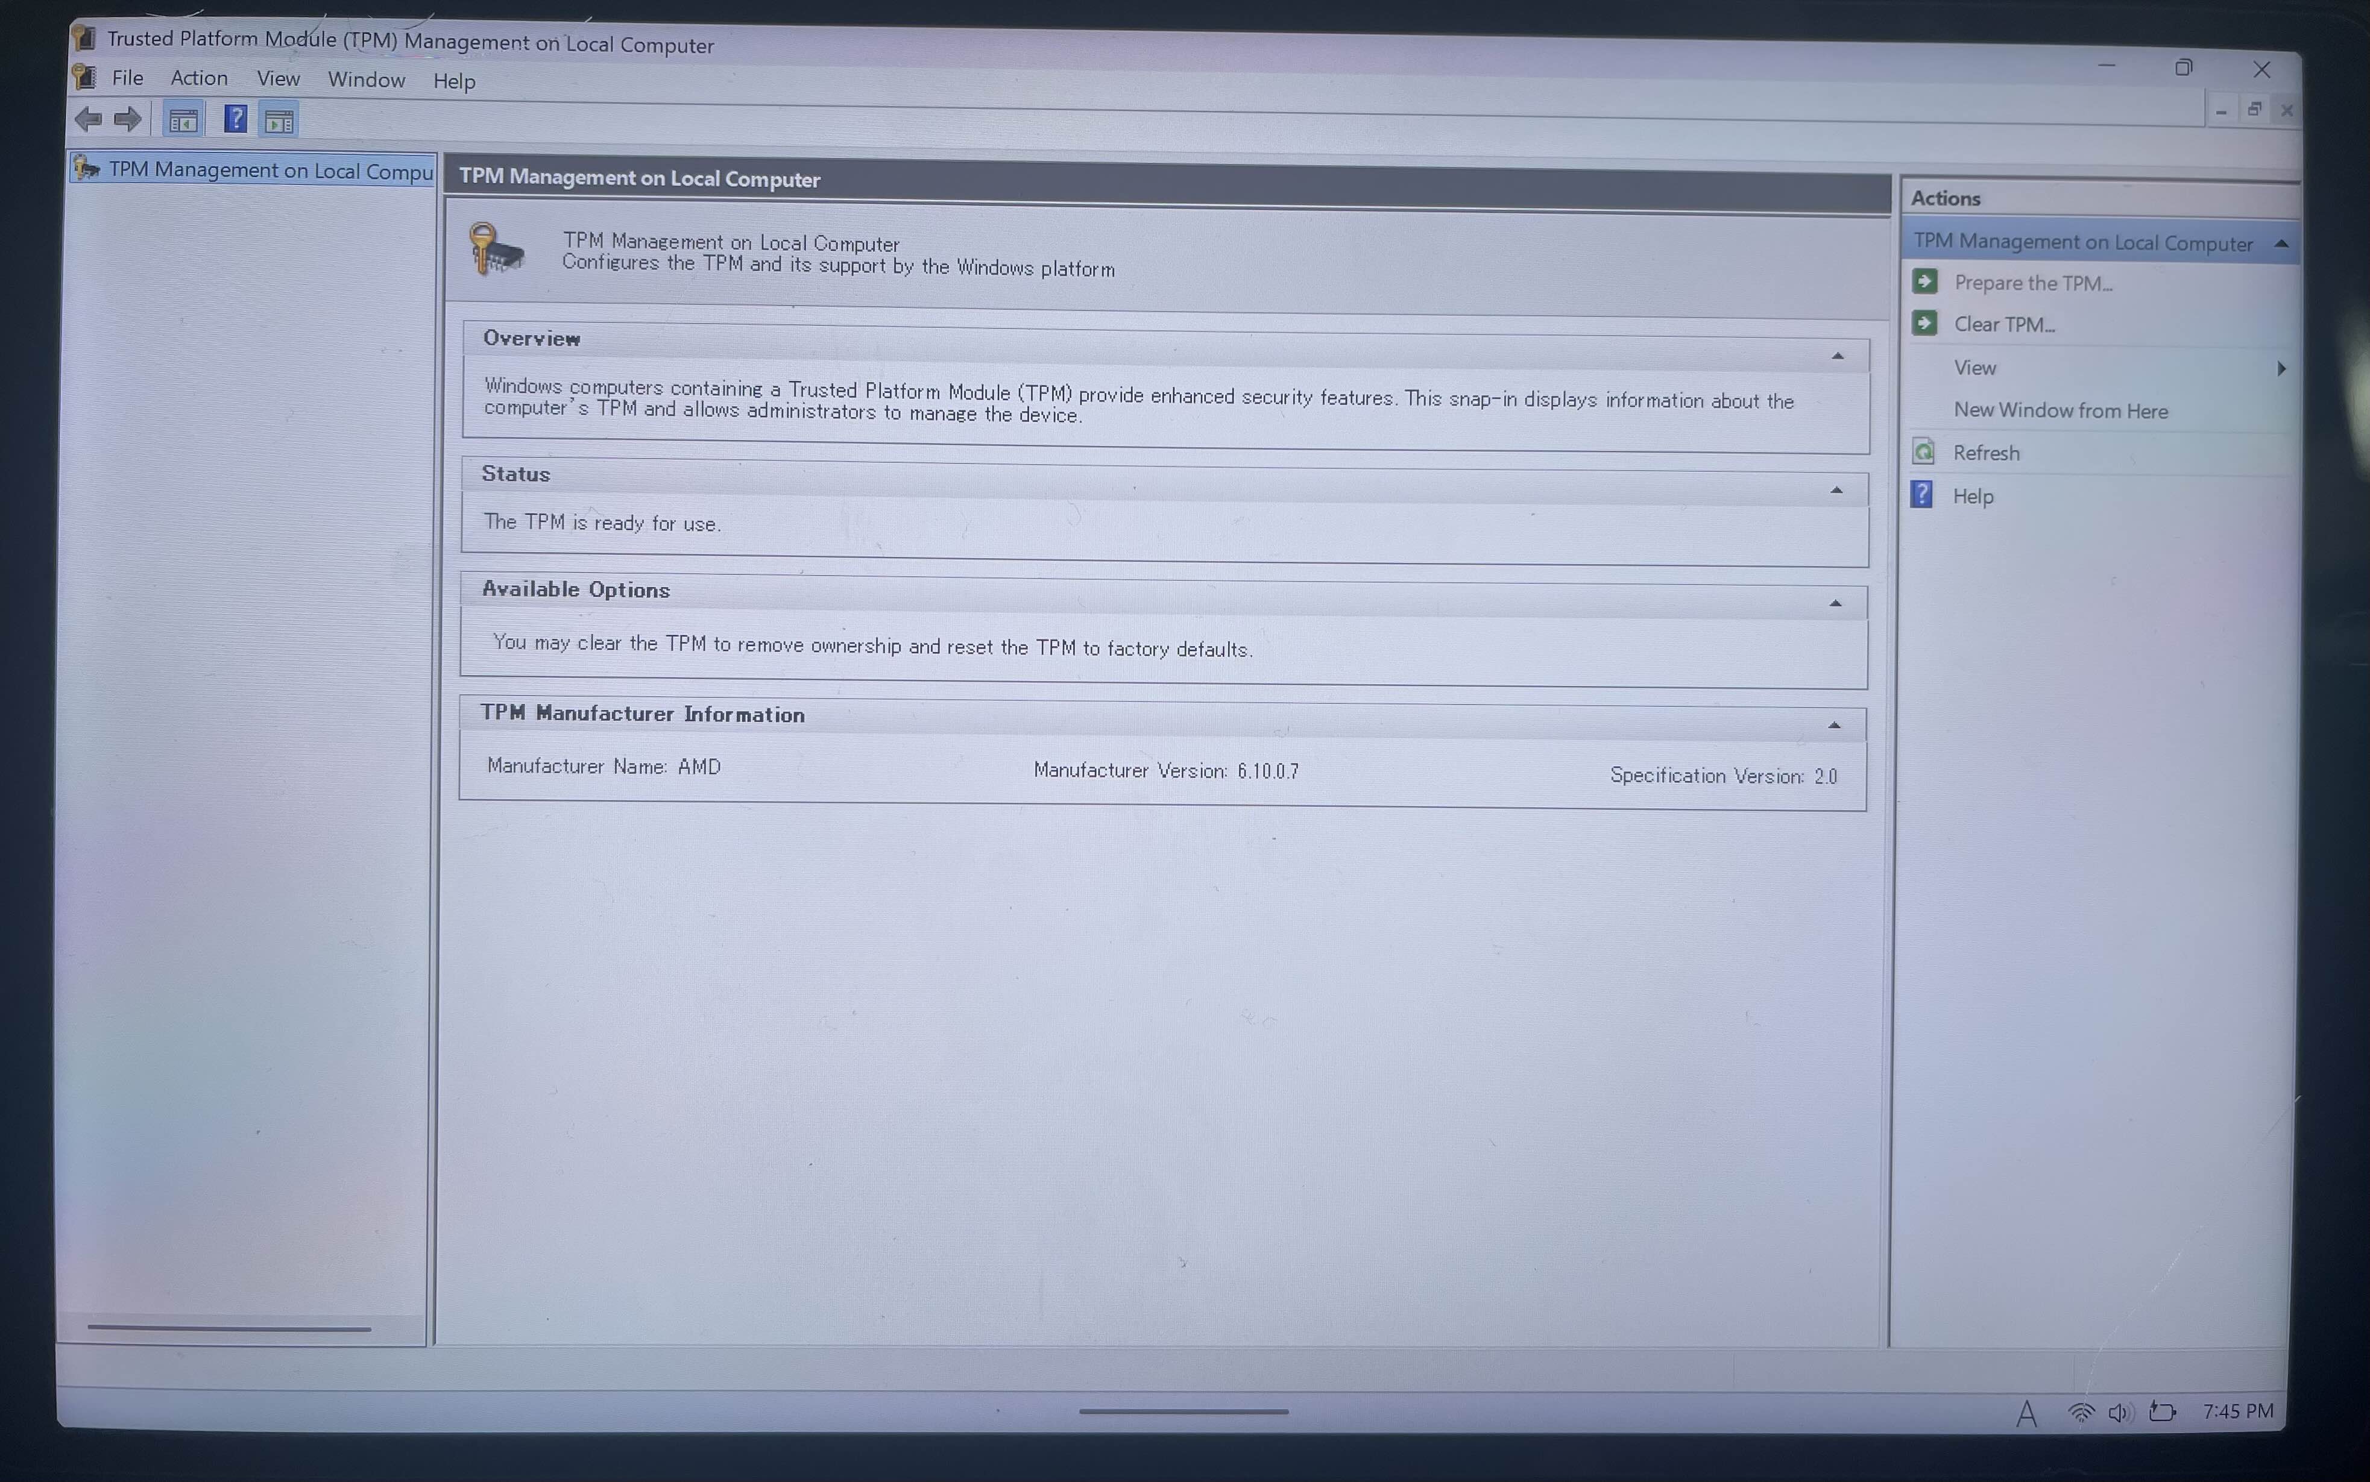
Task: Click the Help action in the Actions pane
Action: [1973, 496]
